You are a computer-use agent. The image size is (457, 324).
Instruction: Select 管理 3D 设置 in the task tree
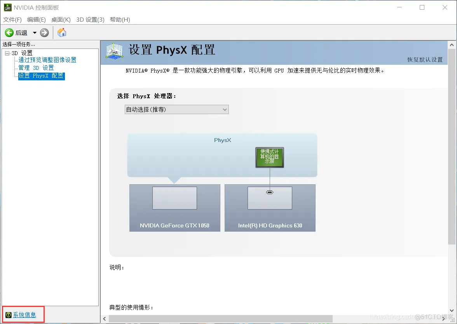pyautogui.click(x=36, y=68)
